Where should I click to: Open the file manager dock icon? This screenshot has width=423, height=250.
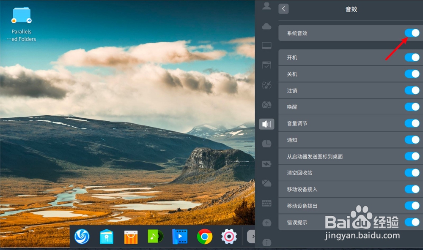pos(106,236)
